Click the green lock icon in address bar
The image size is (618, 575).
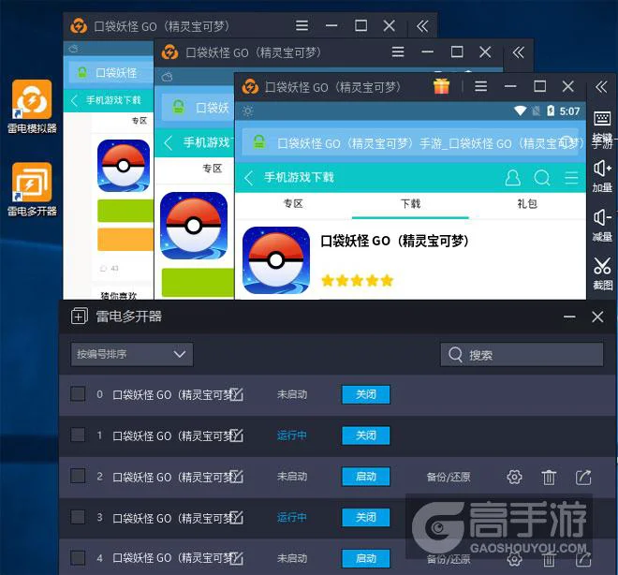pyautogui.click(x=259, y=142)
